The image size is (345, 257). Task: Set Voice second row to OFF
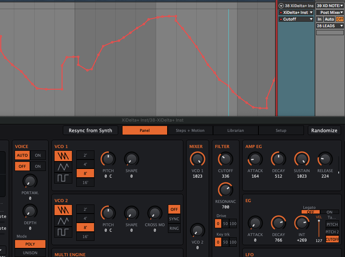(x=22, y=166)
